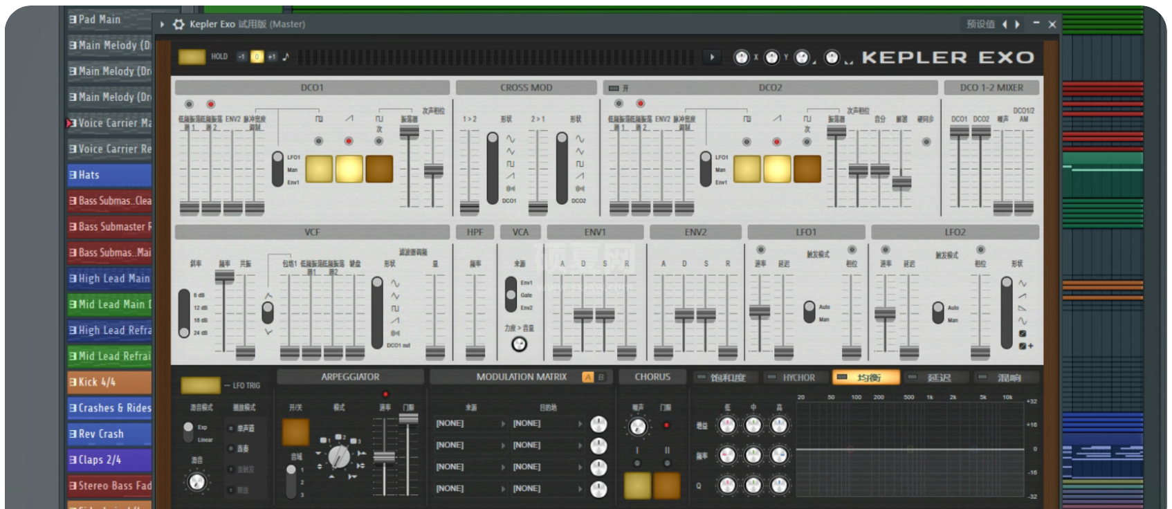Toggle LFO2 Auto/Man trigger mode switch
The height and width of the screenshot is (509, 1172).
pyautogui.click(x=938, y=312)
